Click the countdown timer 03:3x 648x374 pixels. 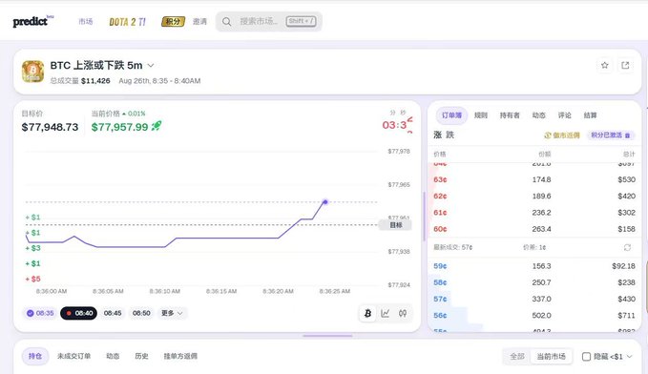[x=397, y=124]
